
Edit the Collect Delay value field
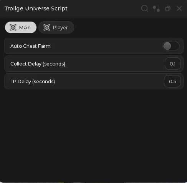coord(173,64)
